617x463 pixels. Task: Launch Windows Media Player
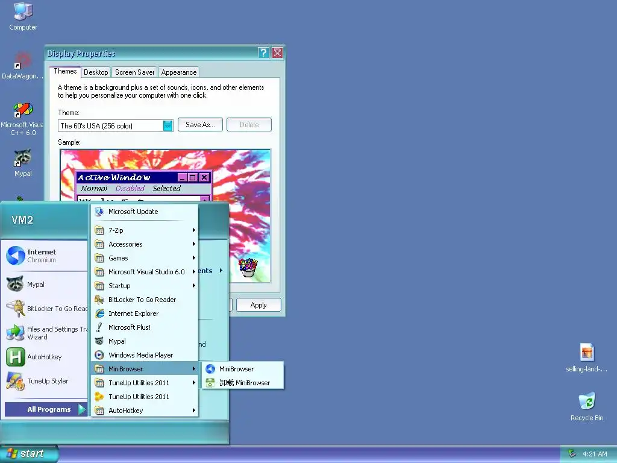point(145,355)
